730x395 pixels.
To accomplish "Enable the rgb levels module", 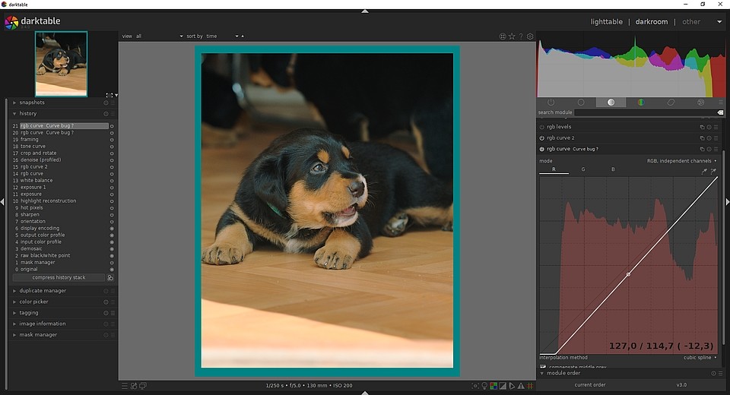I will pyautogui.click(x=542, y=127).
